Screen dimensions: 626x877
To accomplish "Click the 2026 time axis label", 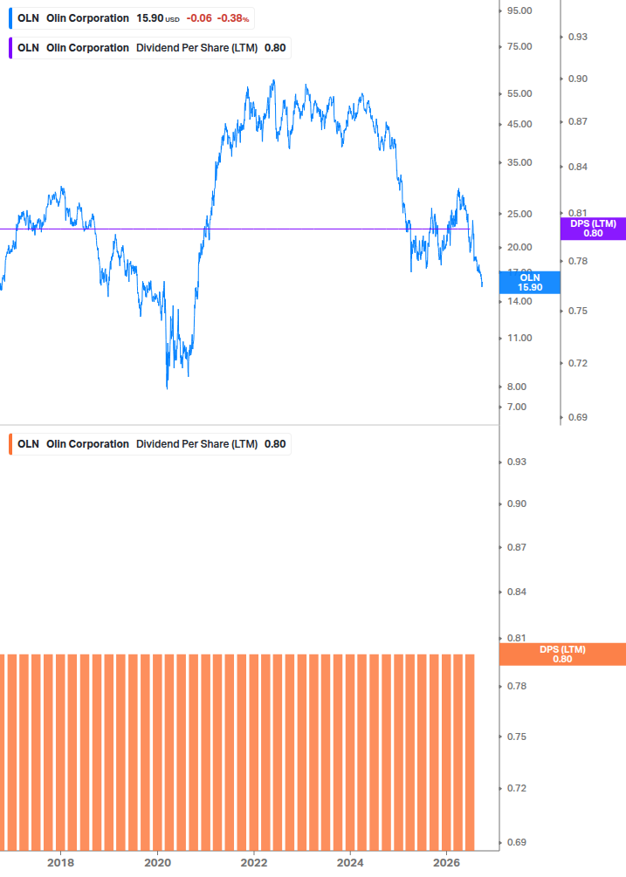I will [447, 863].
